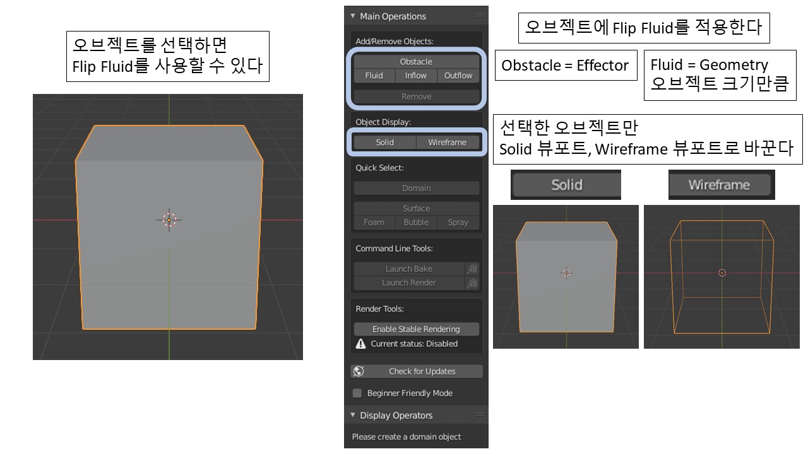Viewport: 808px width, 454px height.
Task: Click Display Operators panel drag grip
Action: [x=480, y=415]
